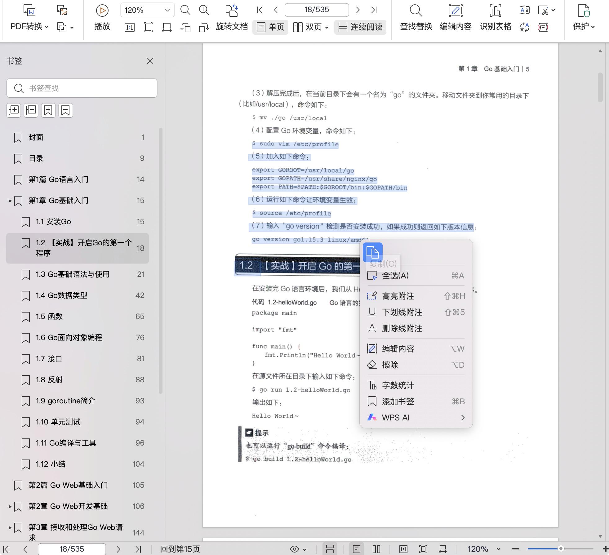
Task: Click the zoom out magnifier icon
Action: (x=185, y=10)
